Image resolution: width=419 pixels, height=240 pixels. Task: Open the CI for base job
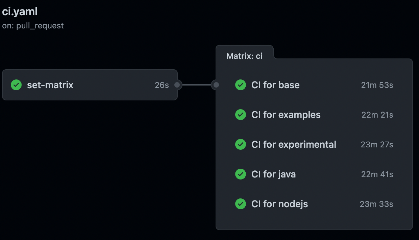275,85
